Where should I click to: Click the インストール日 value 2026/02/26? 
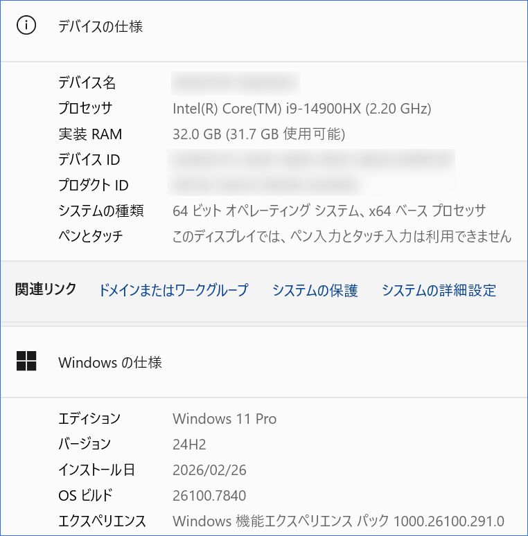(x=209, y=470)
